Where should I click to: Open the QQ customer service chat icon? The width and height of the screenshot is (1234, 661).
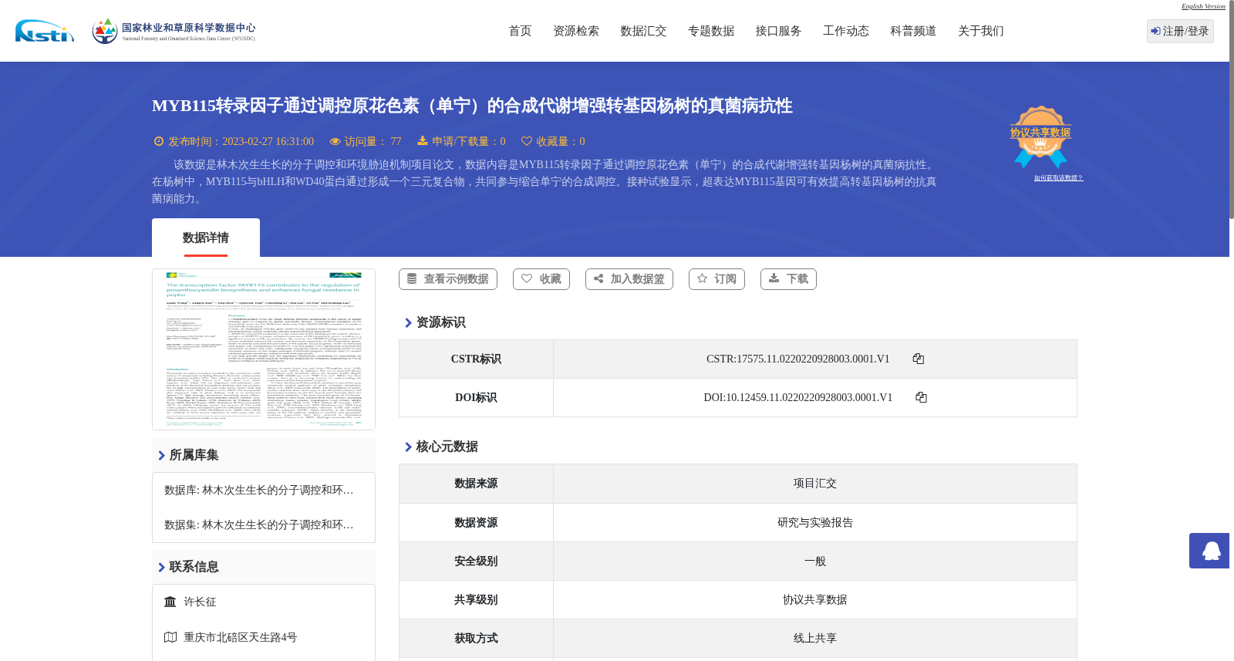pos(1209,551)
